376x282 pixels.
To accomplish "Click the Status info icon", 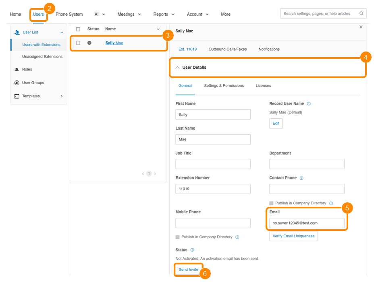I will click(x=192, y=250).
